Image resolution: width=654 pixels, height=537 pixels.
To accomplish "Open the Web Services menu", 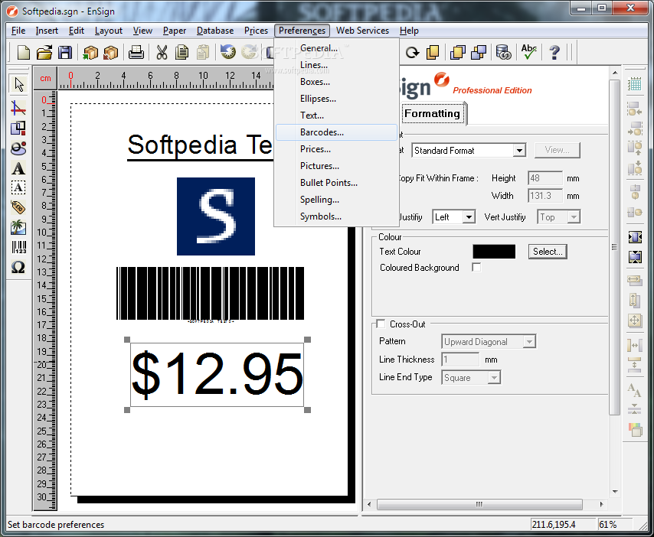I will coord(362,31).
